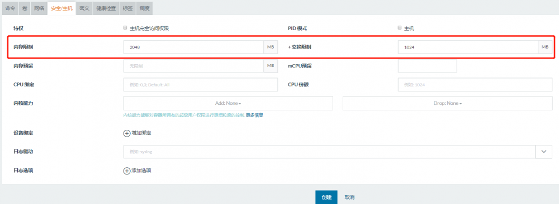559x204 pixels.
Task: Click the 日志选项 label
Action: [23, 171]
